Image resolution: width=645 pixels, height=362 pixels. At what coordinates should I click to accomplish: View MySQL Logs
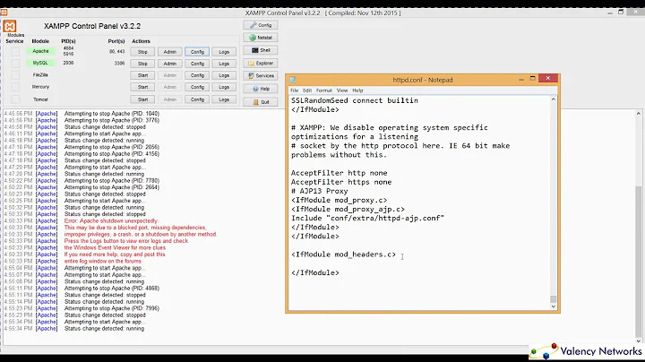[224, 64]
